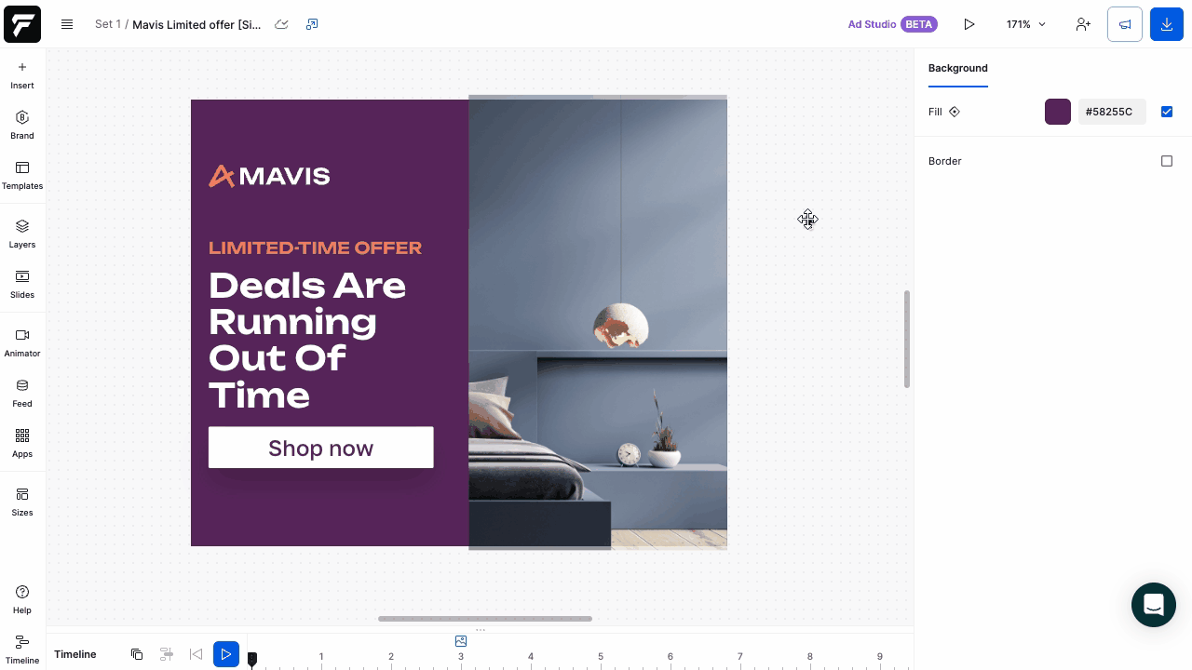Open the chat support bubble

click(1154, 605)
